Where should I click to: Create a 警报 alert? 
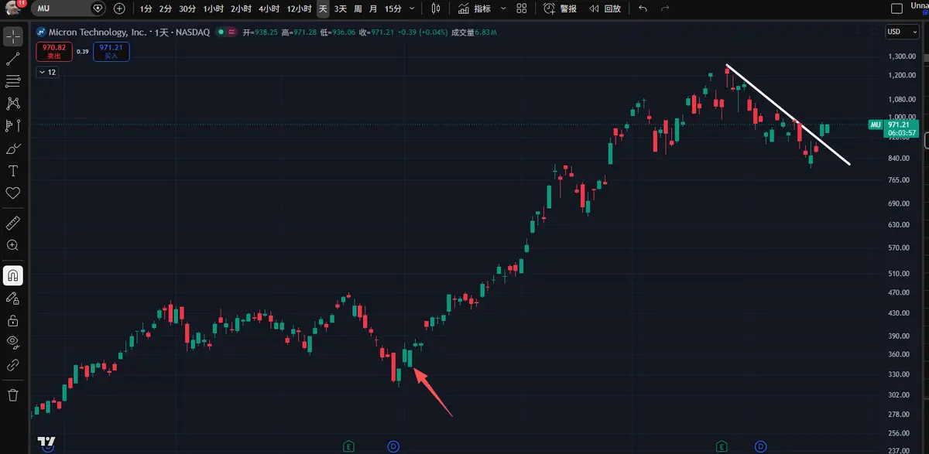pos(560,9)
